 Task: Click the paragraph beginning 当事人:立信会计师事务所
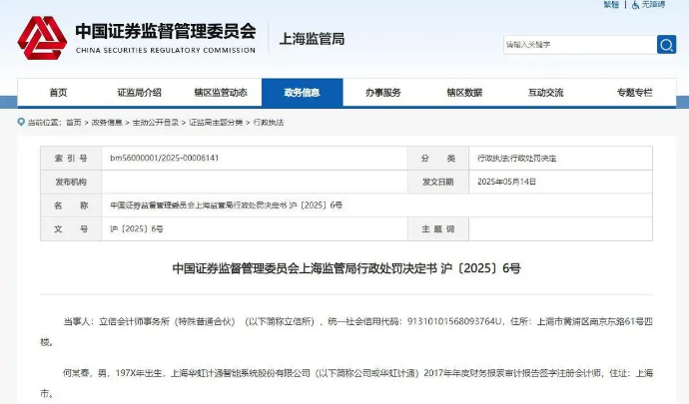point(346,331)
